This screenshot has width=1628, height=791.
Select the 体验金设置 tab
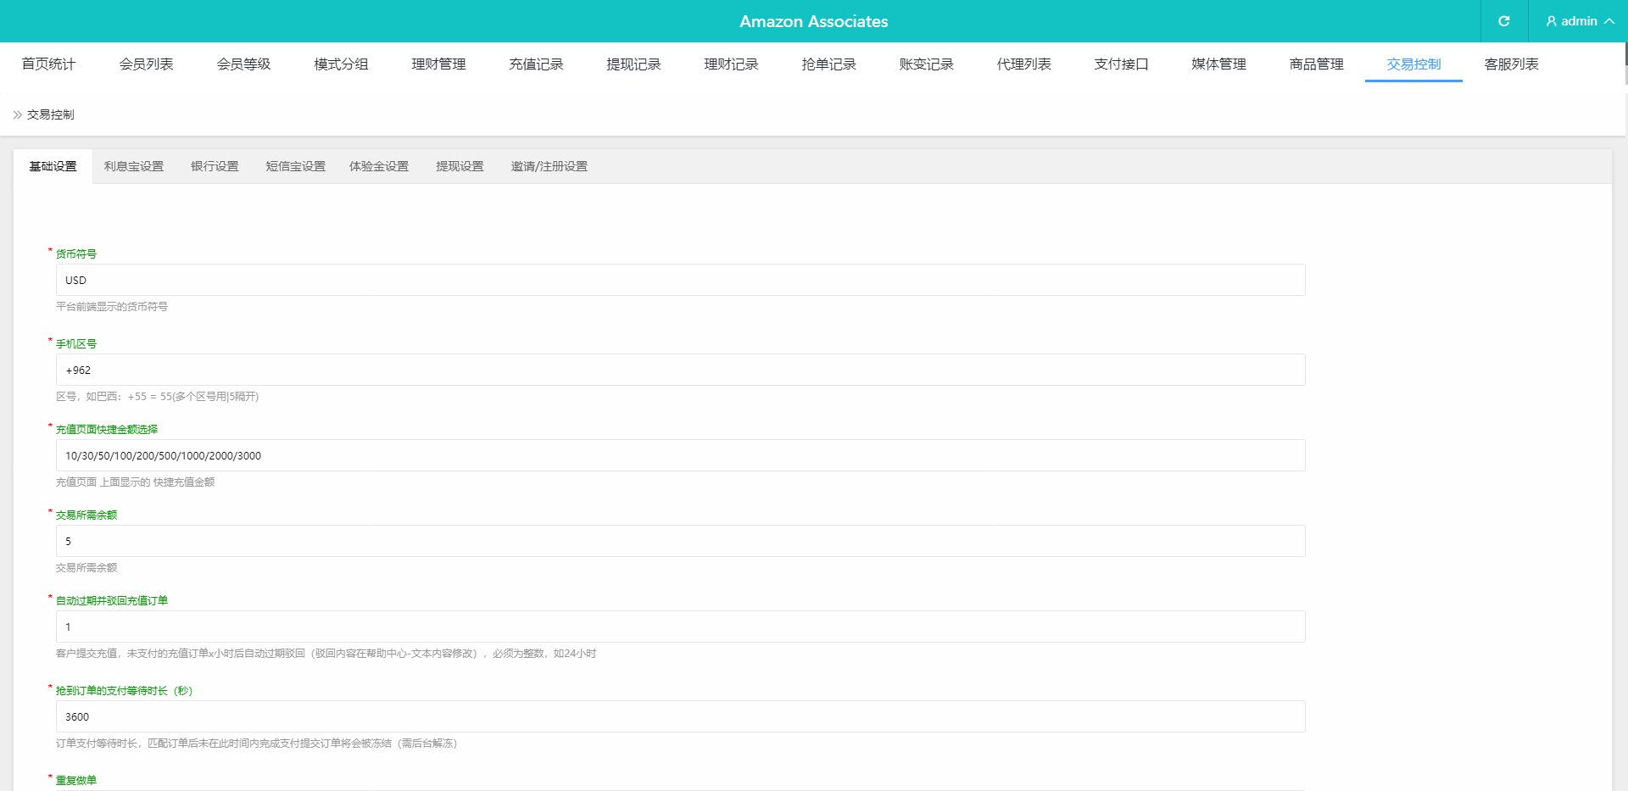pos(379,166)
